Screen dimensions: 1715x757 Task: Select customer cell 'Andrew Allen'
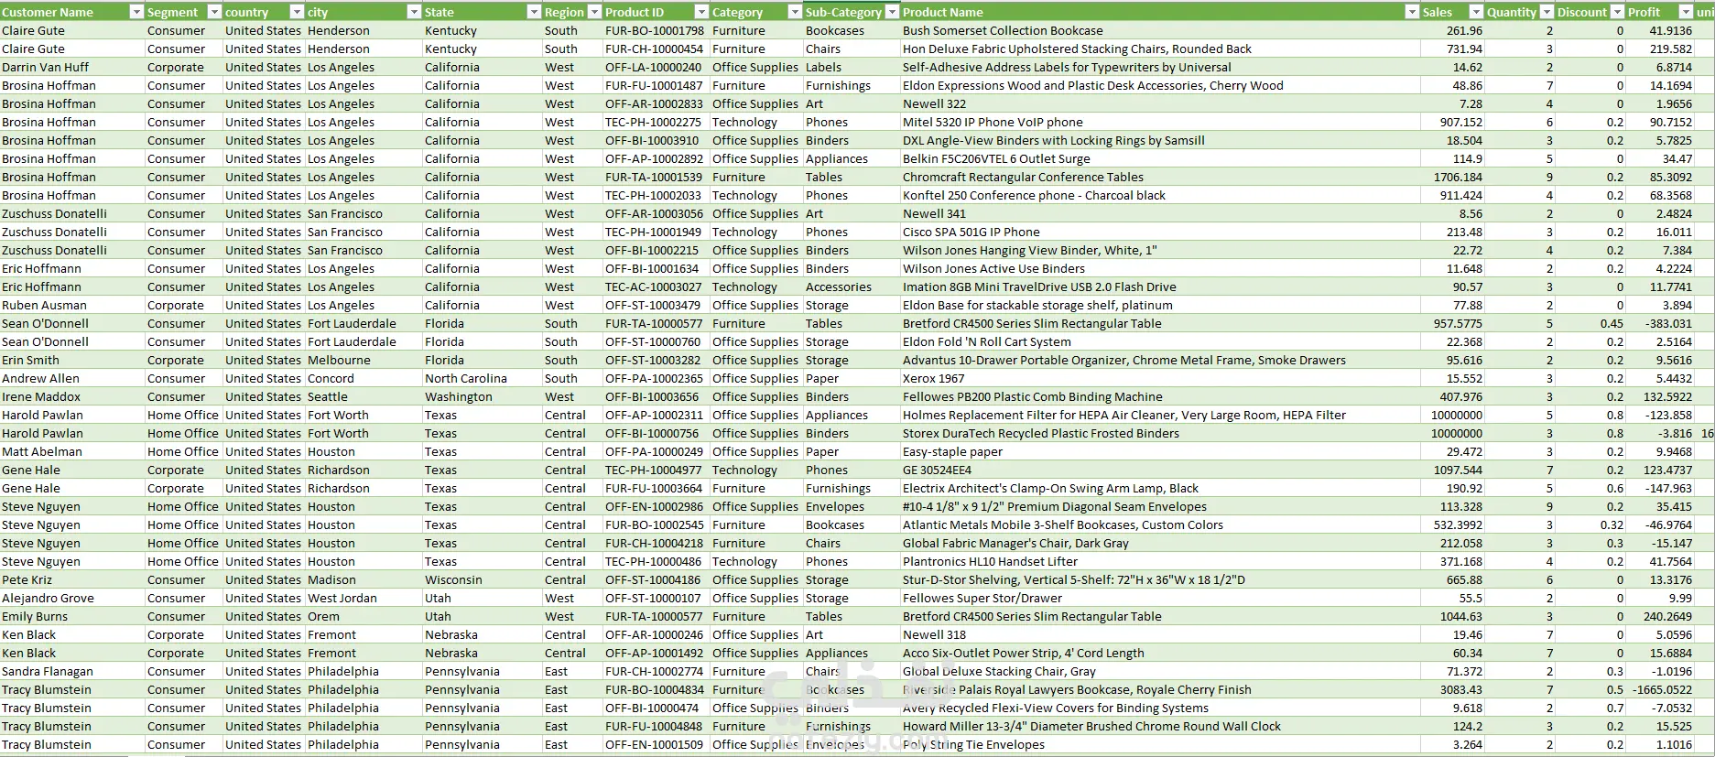pyautogui.click(x=72, y=378)
